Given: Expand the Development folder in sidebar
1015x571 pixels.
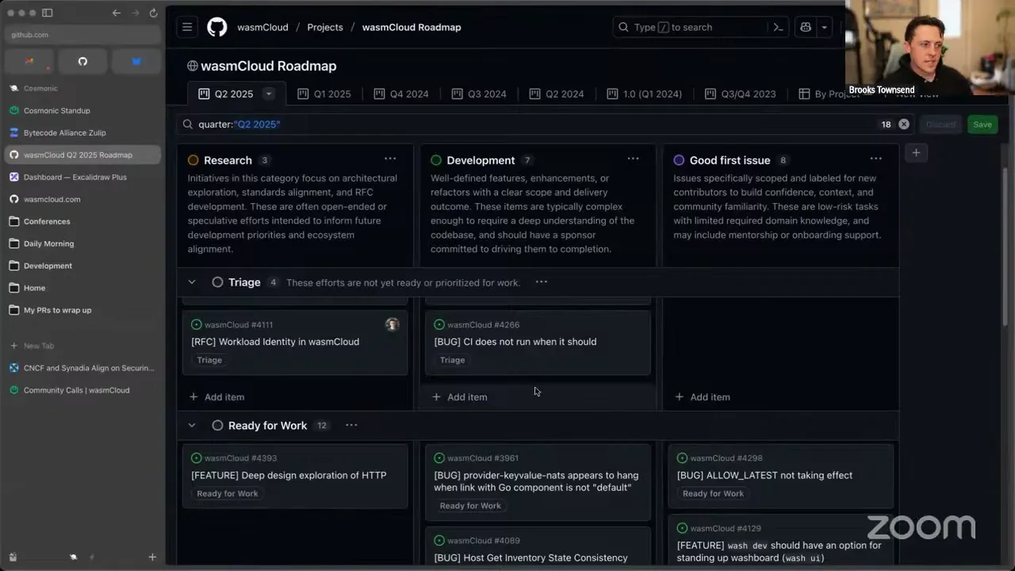Looking at the screenshot, I should 82,266.
